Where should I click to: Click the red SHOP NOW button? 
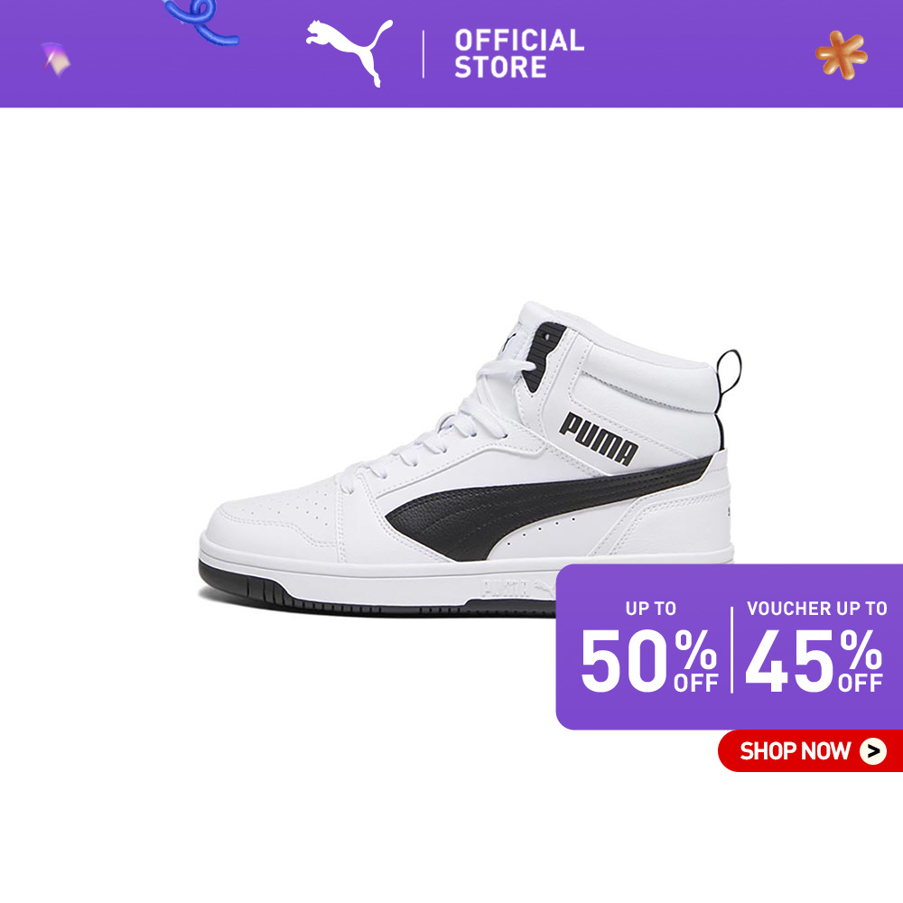pos(810,751)
